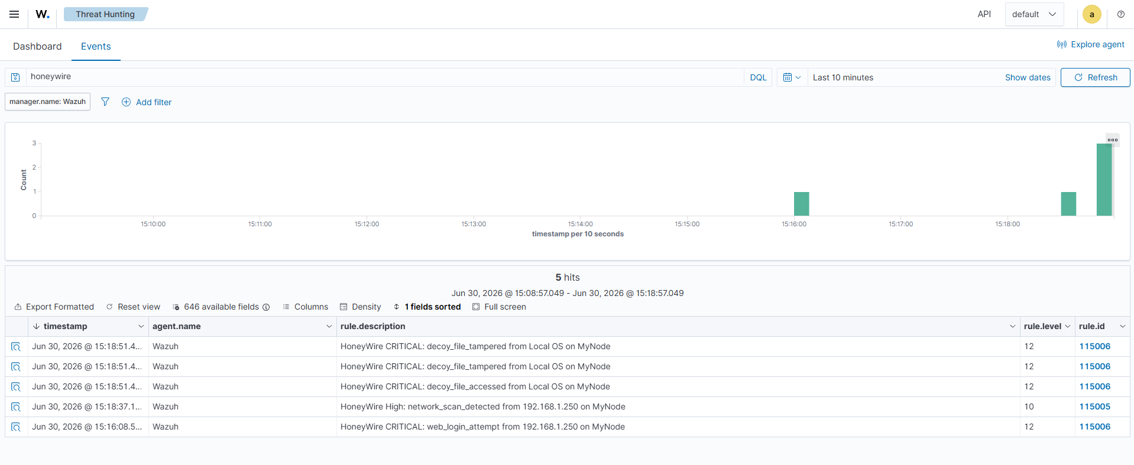Open the hamburger navigation menu
The width and height of the screenshot is (1134, 465).
[x=14, y=14]
